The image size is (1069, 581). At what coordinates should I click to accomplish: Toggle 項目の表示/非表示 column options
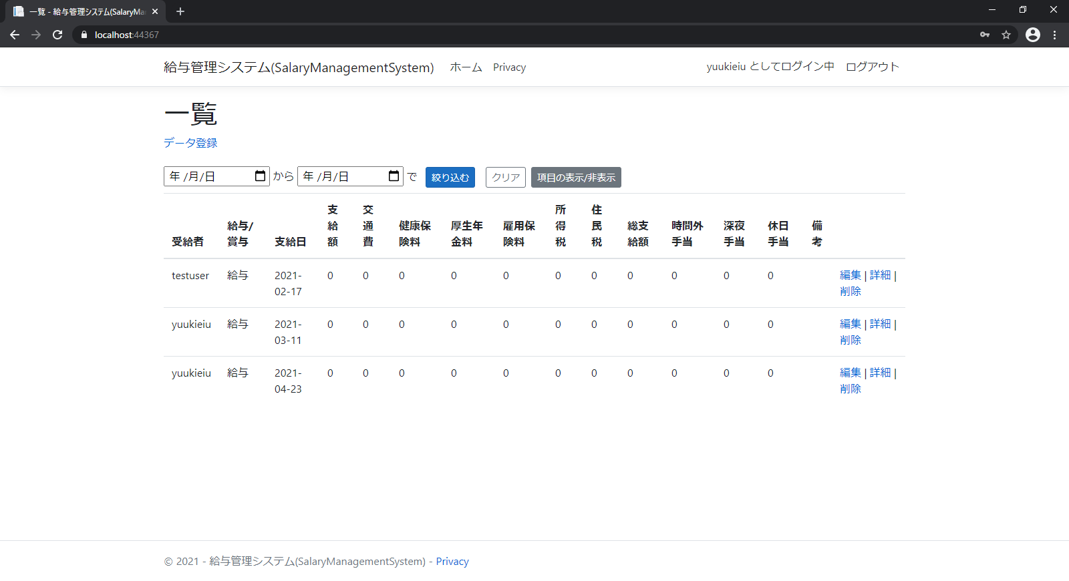[x=576, y=177]
